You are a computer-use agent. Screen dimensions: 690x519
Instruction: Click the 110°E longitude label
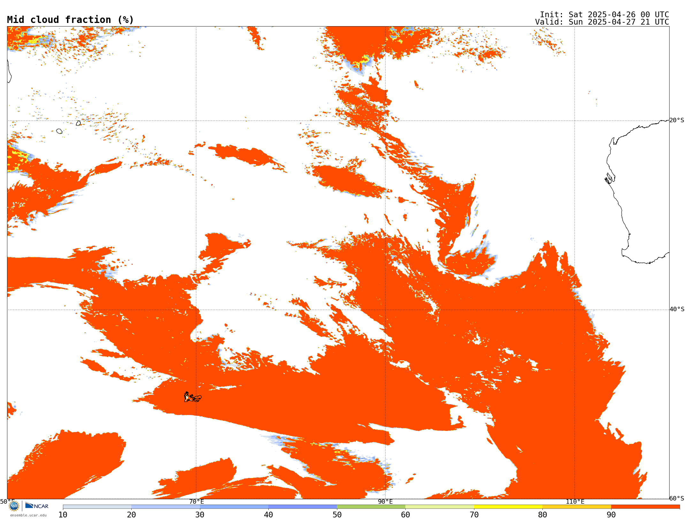[x=575, y=502]
